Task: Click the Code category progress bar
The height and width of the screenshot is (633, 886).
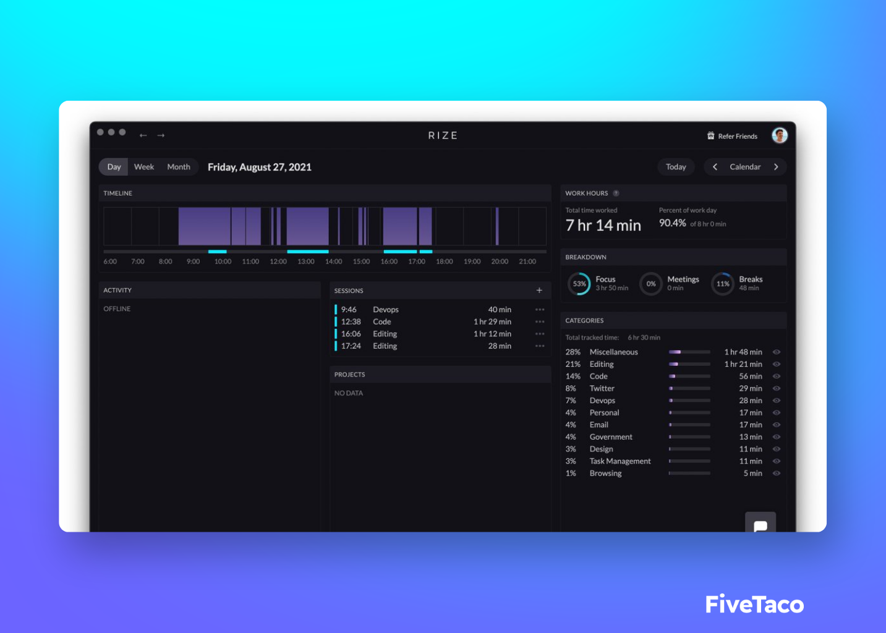Action: [x=689, y=376]
